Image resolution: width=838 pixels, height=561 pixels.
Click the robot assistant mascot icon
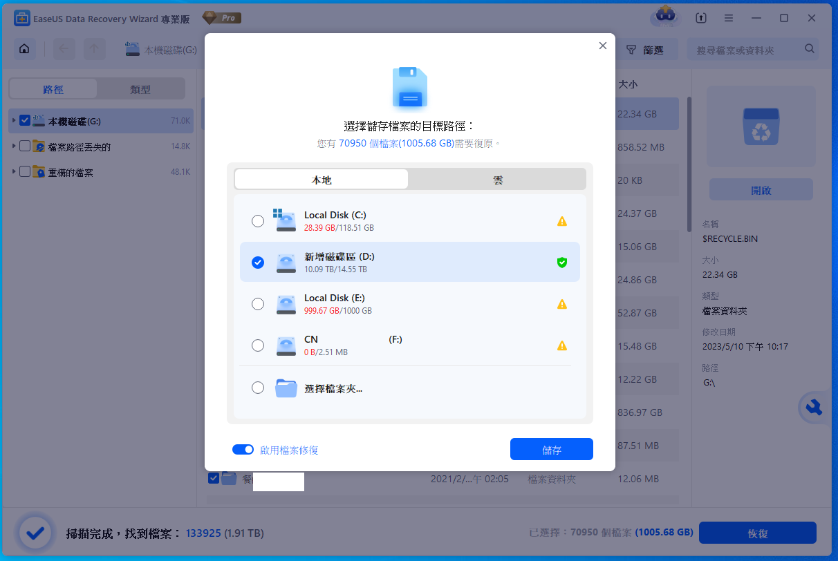pos(664,17)
